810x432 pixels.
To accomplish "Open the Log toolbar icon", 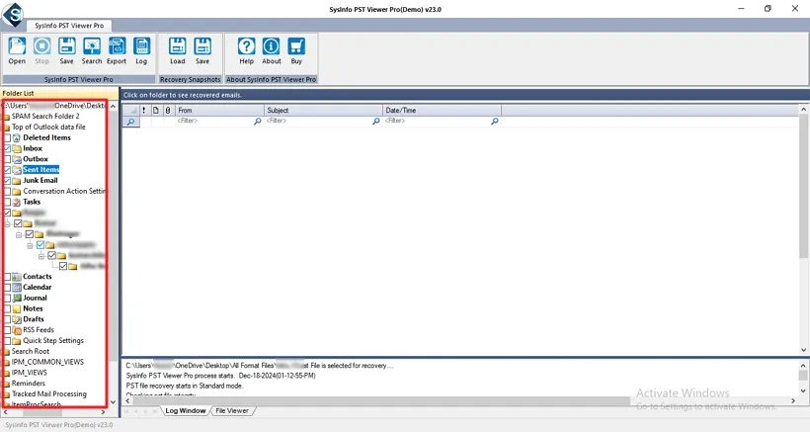I will pos(141,46).
